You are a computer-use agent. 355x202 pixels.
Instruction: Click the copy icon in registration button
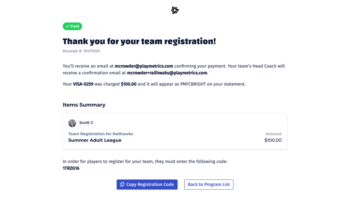coord(122,185)
